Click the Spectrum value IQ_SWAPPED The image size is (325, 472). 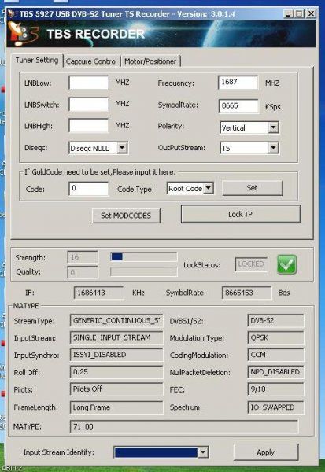[x=275, y=407]
